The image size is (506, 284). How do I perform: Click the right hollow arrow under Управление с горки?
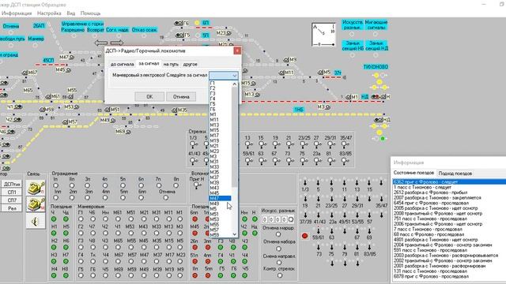tap(116, 43)
